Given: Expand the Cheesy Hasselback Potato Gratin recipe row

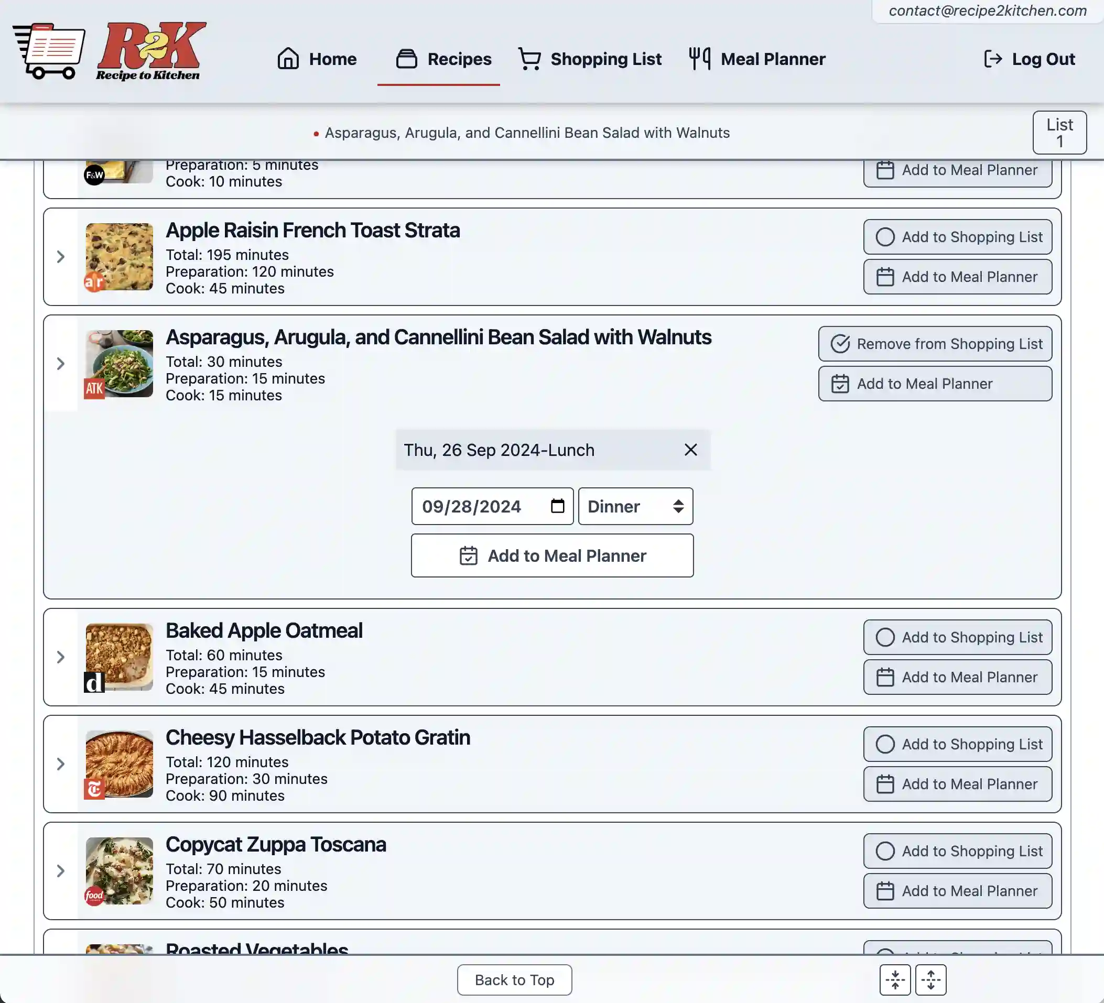Looking at the screenshot, I should coord(60,764).
